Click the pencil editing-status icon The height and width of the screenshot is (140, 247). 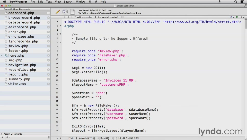pos(58,12)
